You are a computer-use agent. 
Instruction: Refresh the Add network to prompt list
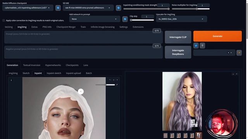(x=125, y=19)
